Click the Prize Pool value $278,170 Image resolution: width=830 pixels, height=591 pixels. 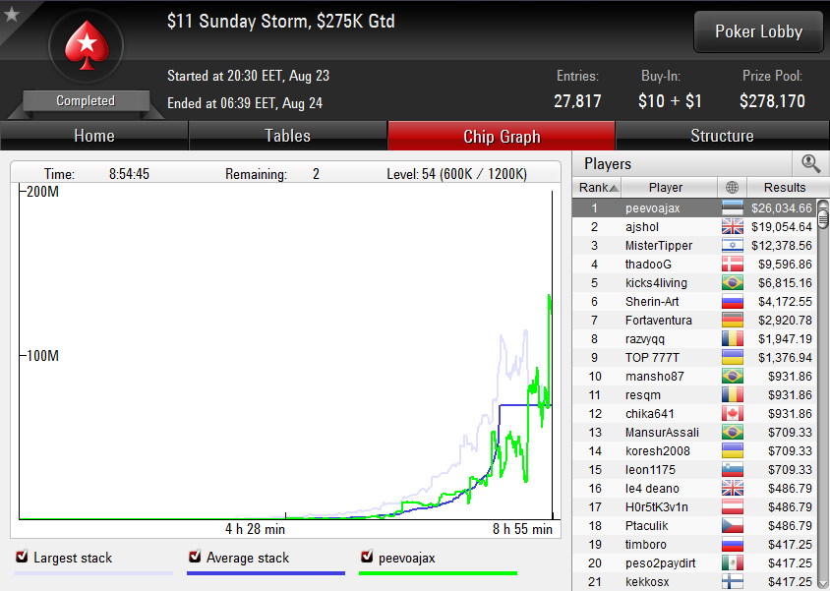(772, 101)
